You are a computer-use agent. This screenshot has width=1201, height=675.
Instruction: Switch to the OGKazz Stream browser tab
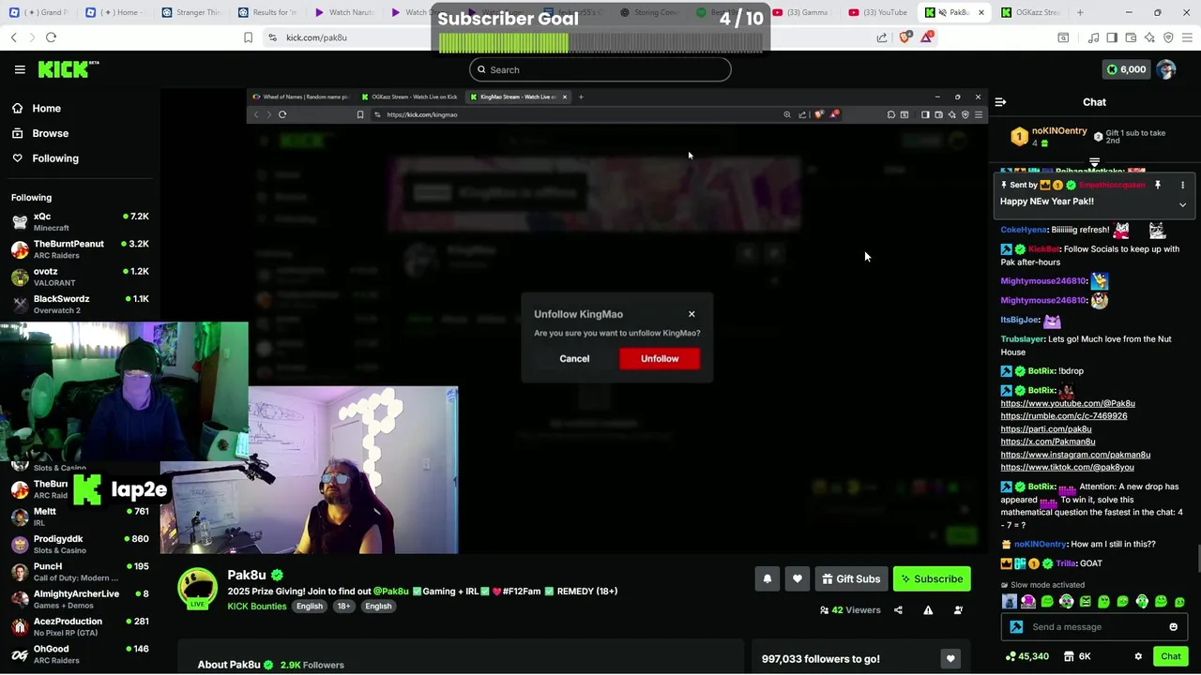(x=1030, y=12)
